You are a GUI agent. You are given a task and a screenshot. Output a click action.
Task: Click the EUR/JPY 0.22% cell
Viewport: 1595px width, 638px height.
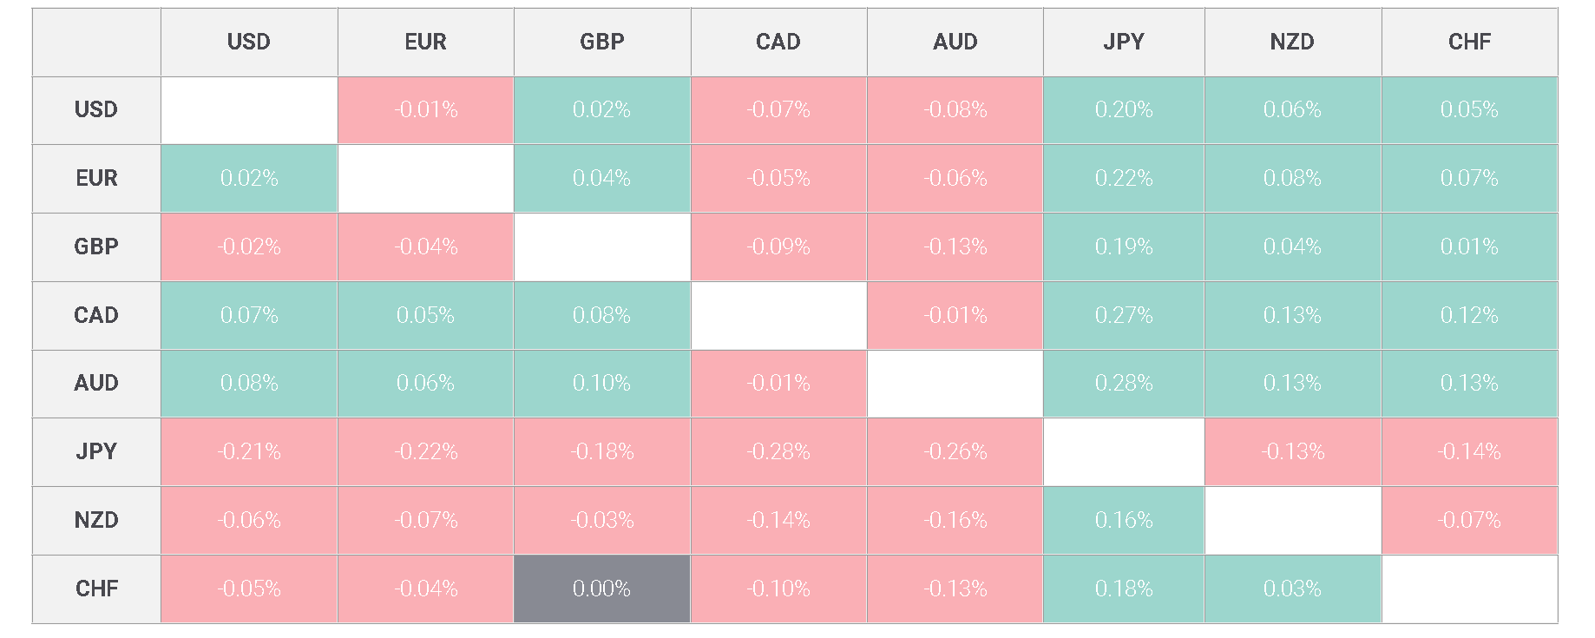click(1124, 178)
